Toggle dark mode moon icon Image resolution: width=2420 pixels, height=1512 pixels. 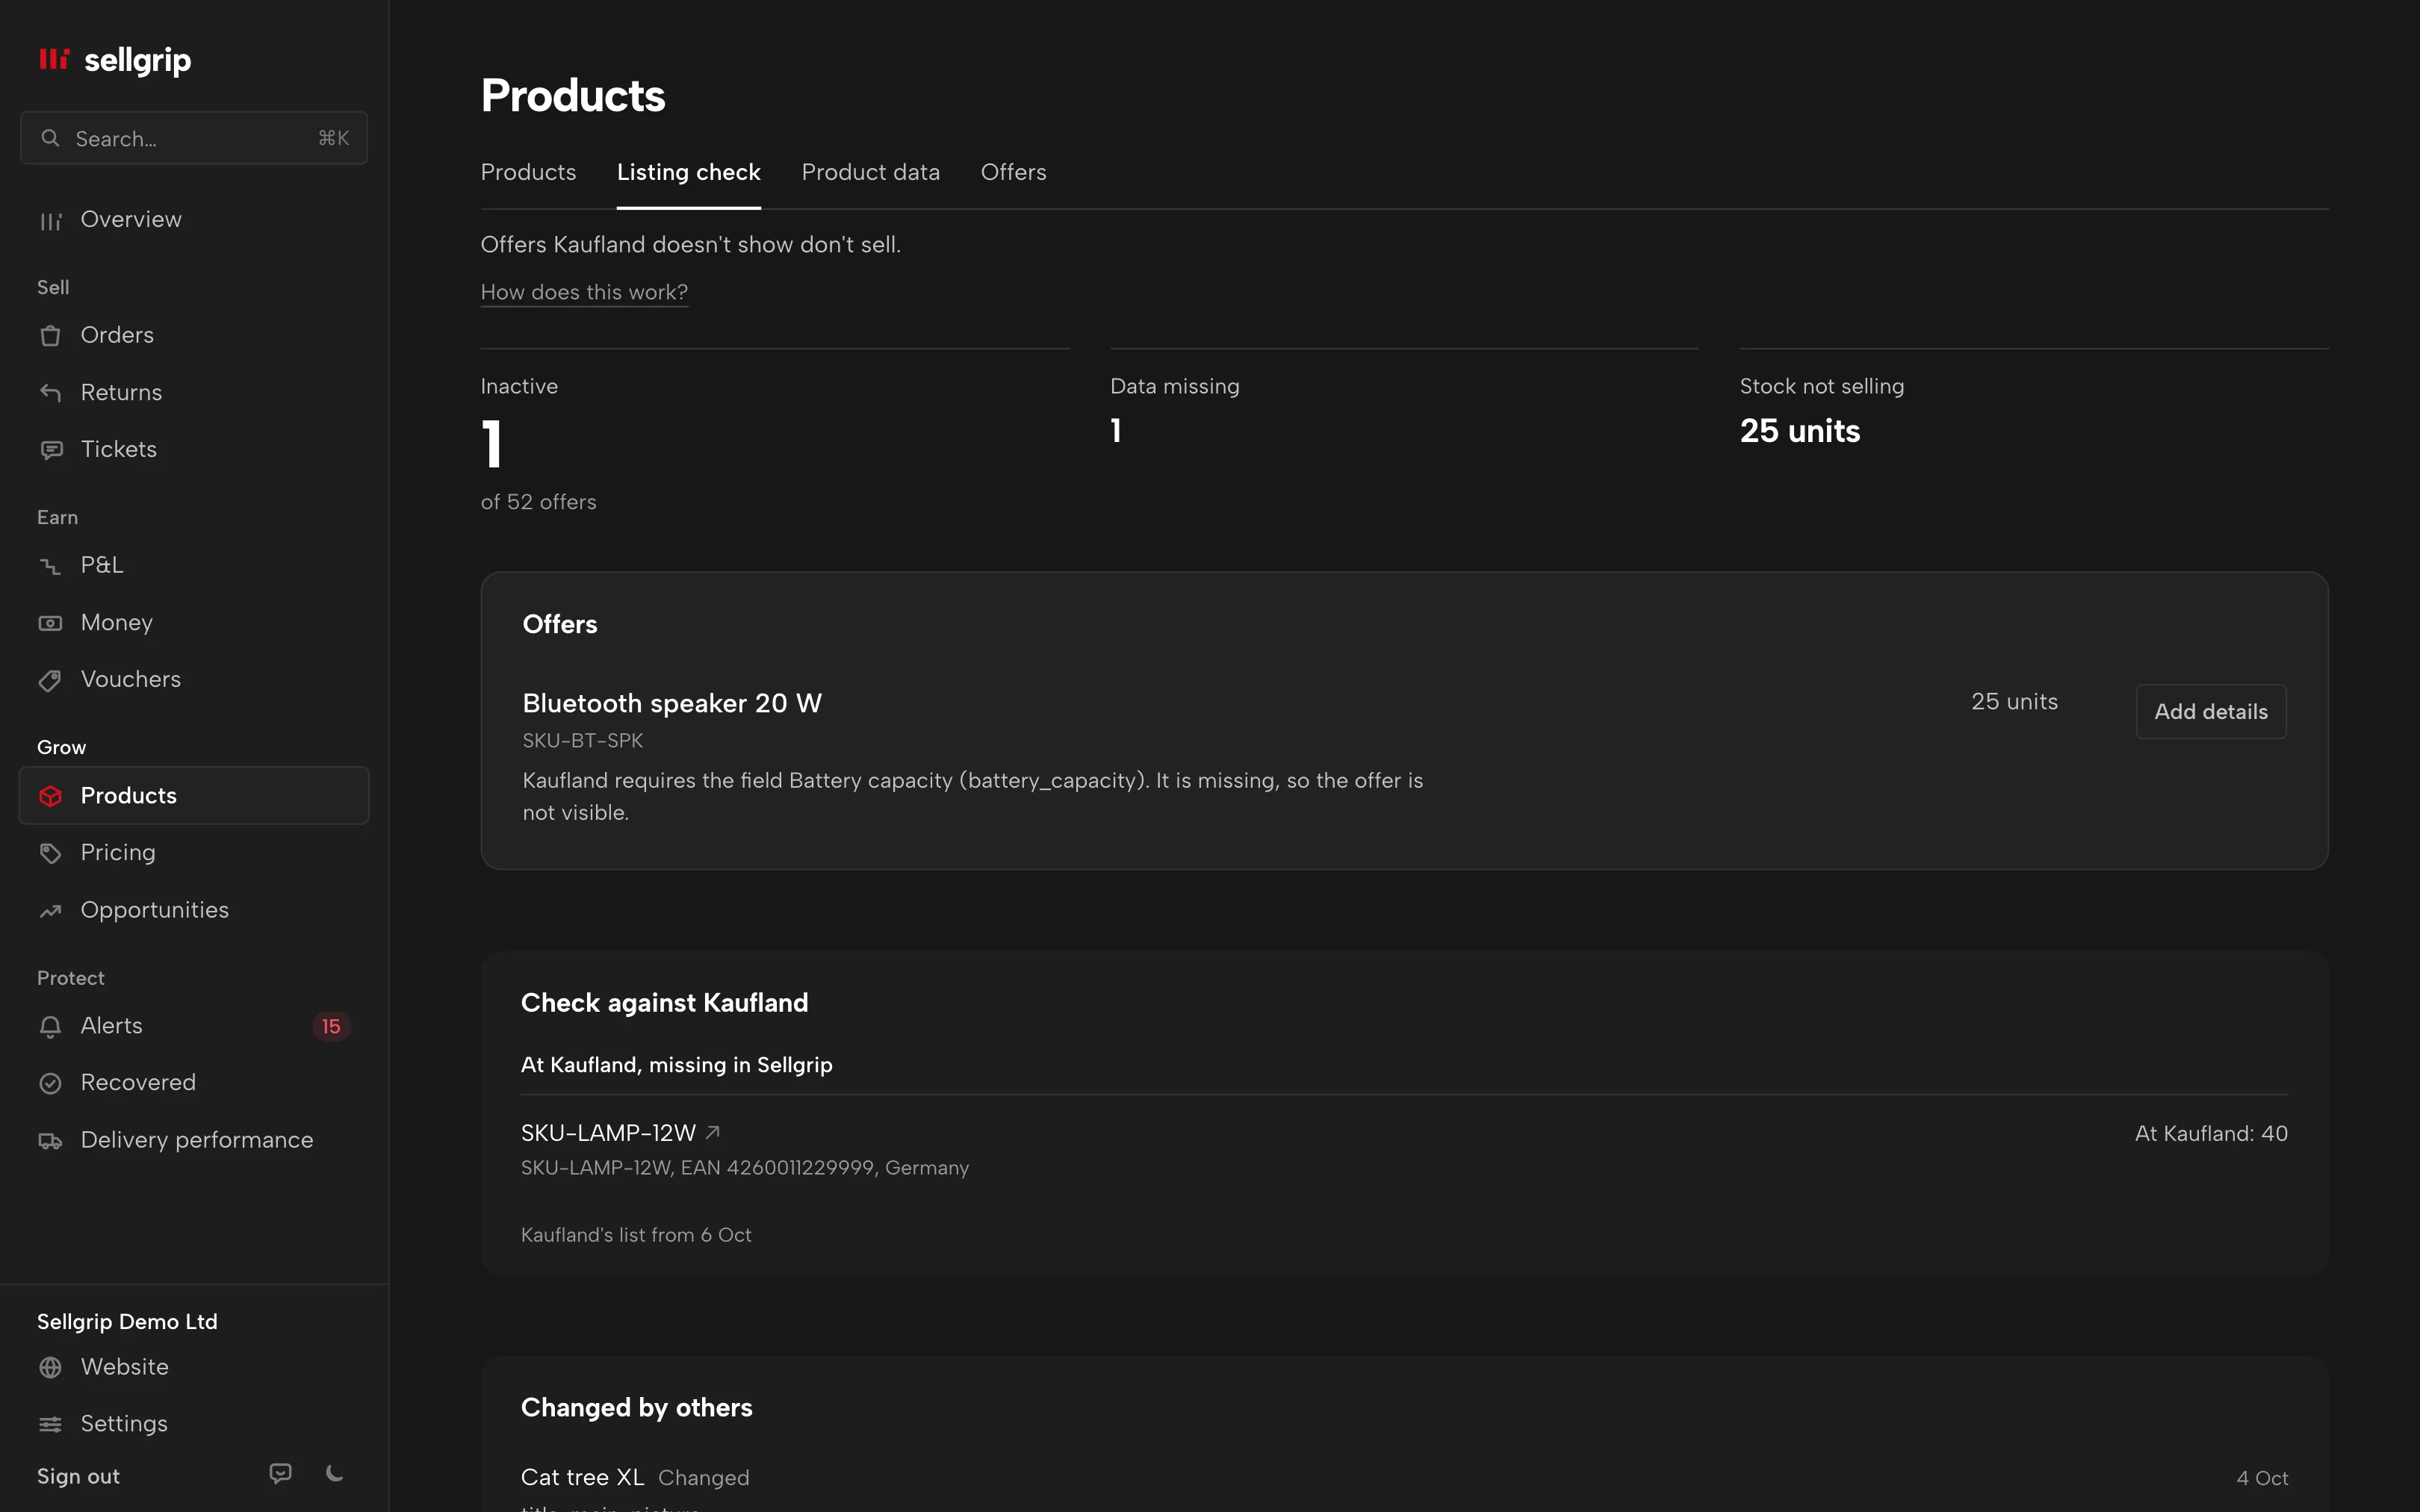(x=335, y=1473)
